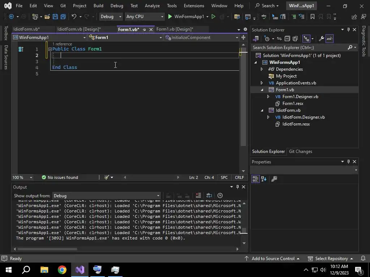Click the Search box in title bar
The image size is (370, 277).
[267, 6]
